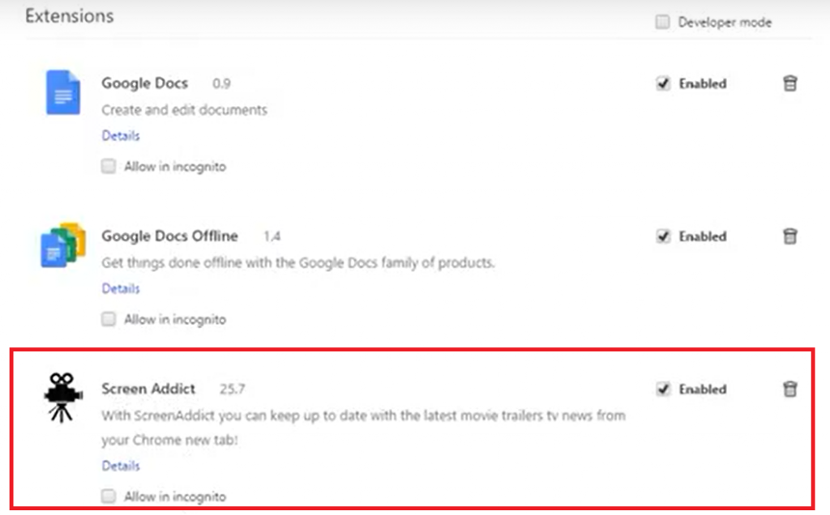Screen dimensions: 830x515
Task: Enable Developer mode checkbox
Action: point(663,23)
